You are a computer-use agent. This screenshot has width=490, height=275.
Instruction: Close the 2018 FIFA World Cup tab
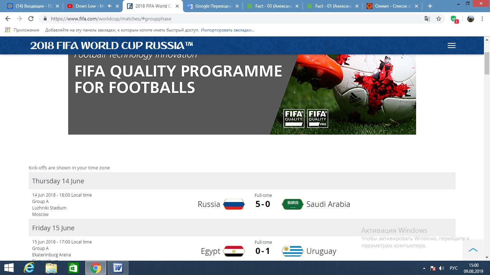[177, 6]
